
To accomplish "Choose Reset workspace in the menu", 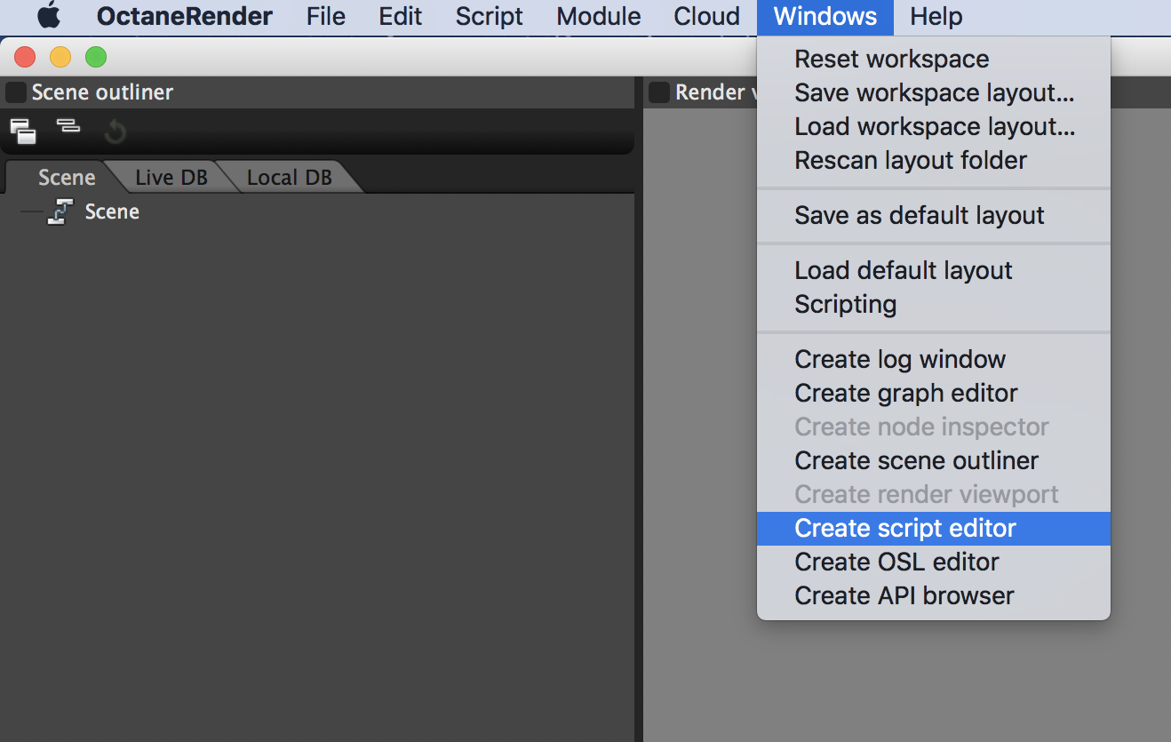I will click(x=891, y=59).
